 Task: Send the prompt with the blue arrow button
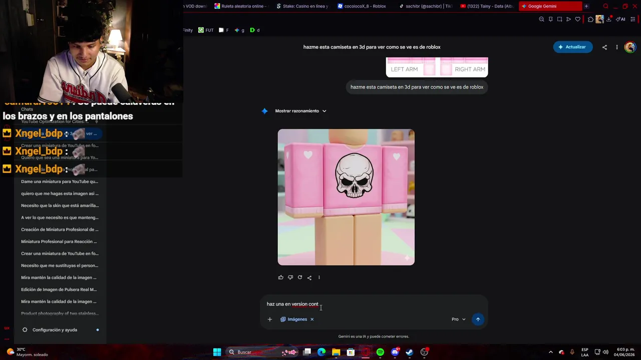click(x=478, y=319)
